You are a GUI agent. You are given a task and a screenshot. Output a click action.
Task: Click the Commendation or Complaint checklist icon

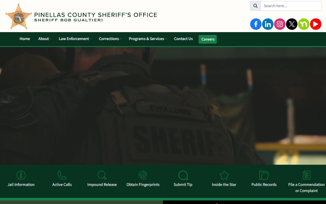point(306,175)
